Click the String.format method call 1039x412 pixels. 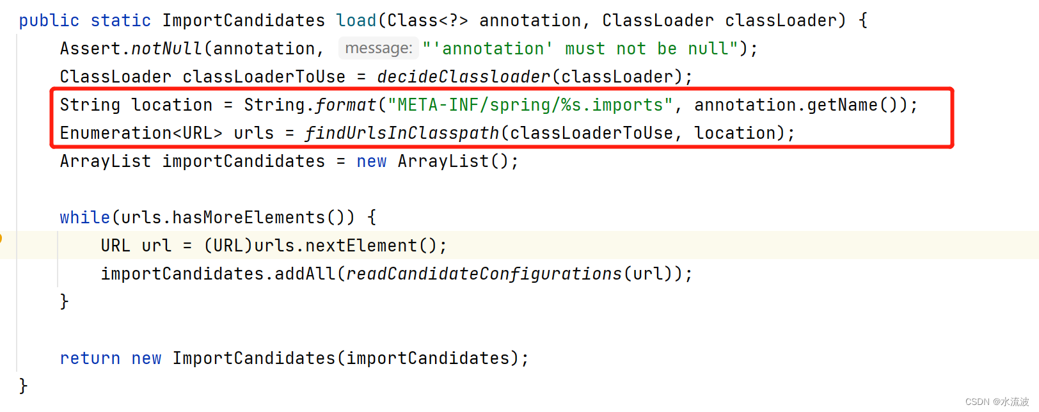310,105
